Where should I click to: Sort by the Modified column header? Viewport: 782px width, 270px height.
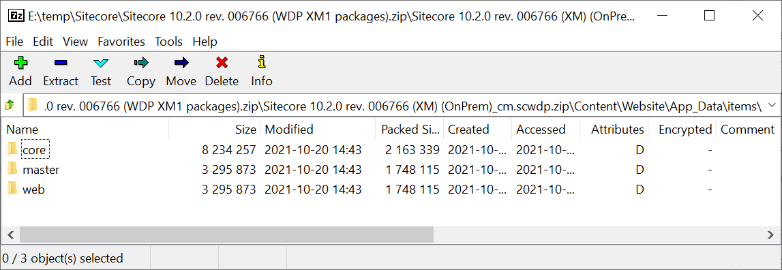tap(318, 130)
